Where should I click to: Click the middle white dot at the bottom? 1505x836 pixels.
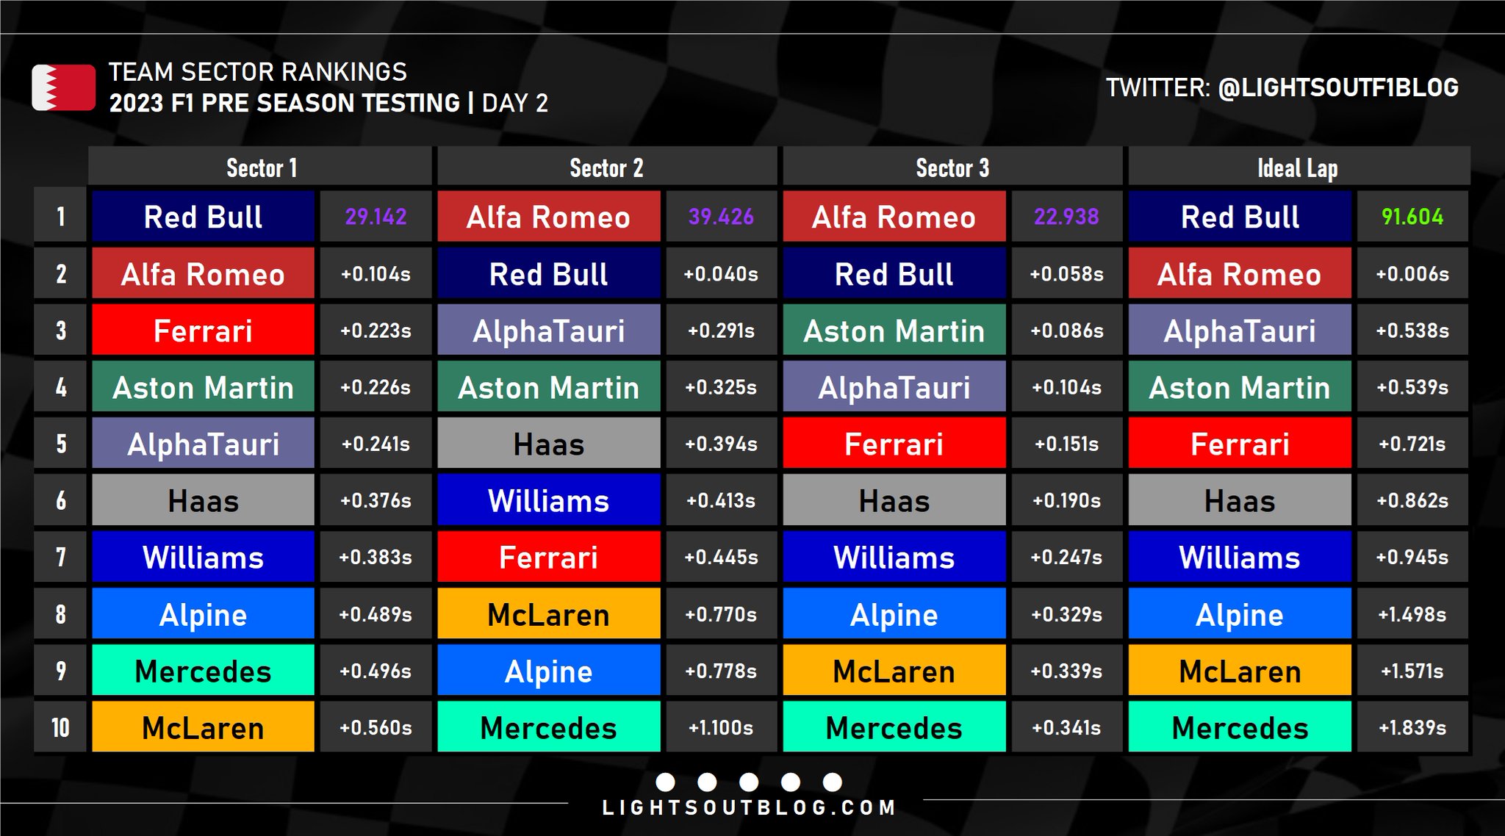[x=749, y=782]
